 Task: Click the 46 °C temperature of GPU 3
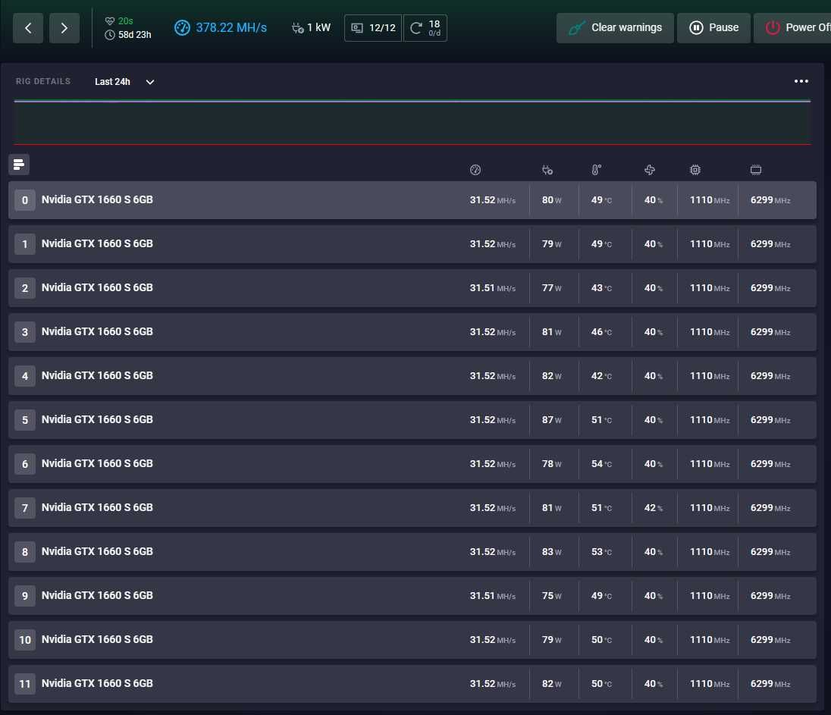click(x=601, y=332)
